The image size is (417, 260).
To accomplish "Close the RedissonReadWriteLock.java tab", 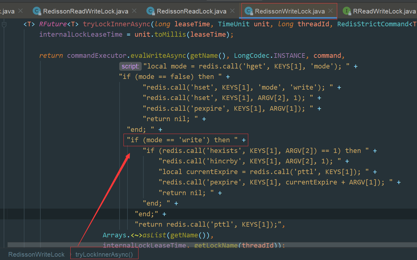I will coord(134,11).
